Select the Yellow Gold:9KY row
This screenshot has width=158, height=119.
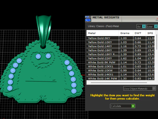click(x=120, y=38)
